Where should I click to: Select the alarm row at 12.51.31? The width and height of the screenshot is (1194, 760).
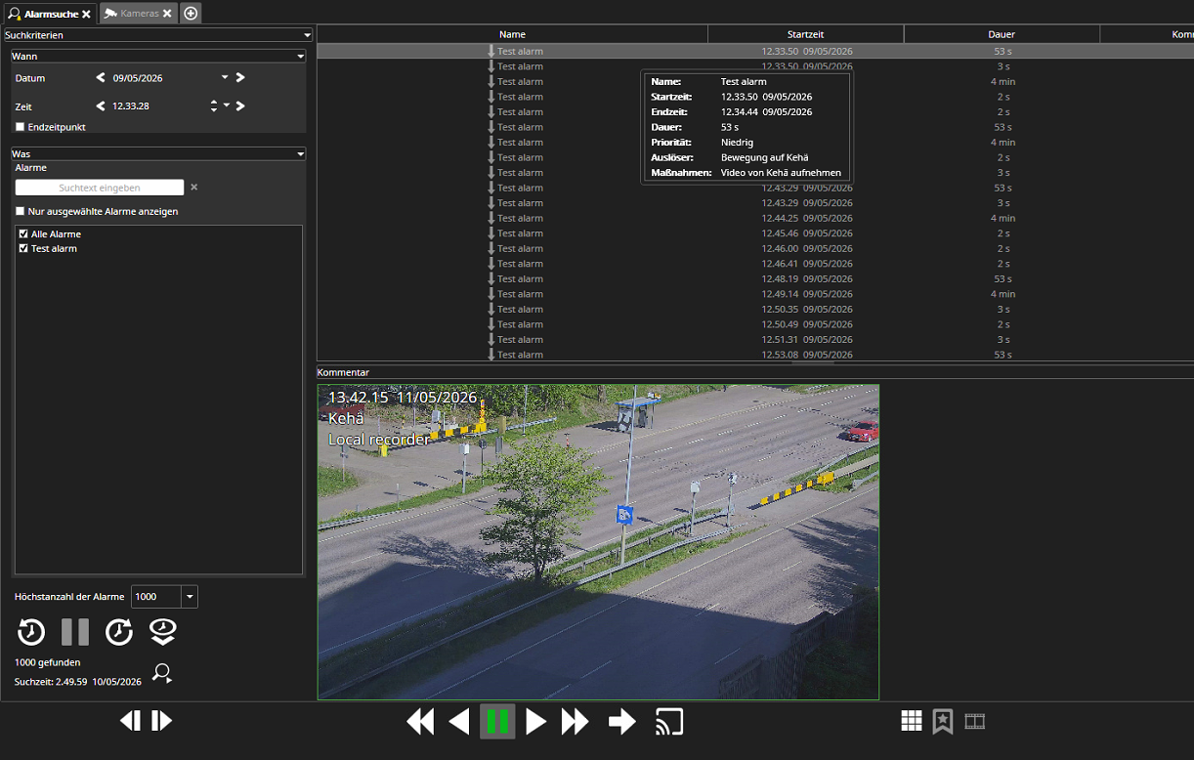pos(755,339)
